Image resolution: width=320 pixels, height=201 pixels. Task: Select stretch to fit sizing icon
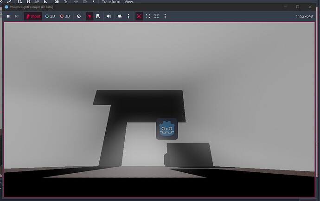(156, 16)
